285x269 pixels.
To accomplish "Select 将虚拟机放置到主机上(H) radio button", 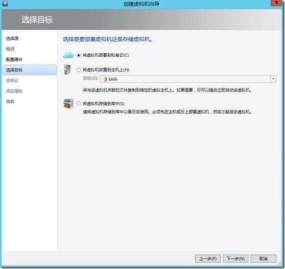I will (x=79, y=70).
